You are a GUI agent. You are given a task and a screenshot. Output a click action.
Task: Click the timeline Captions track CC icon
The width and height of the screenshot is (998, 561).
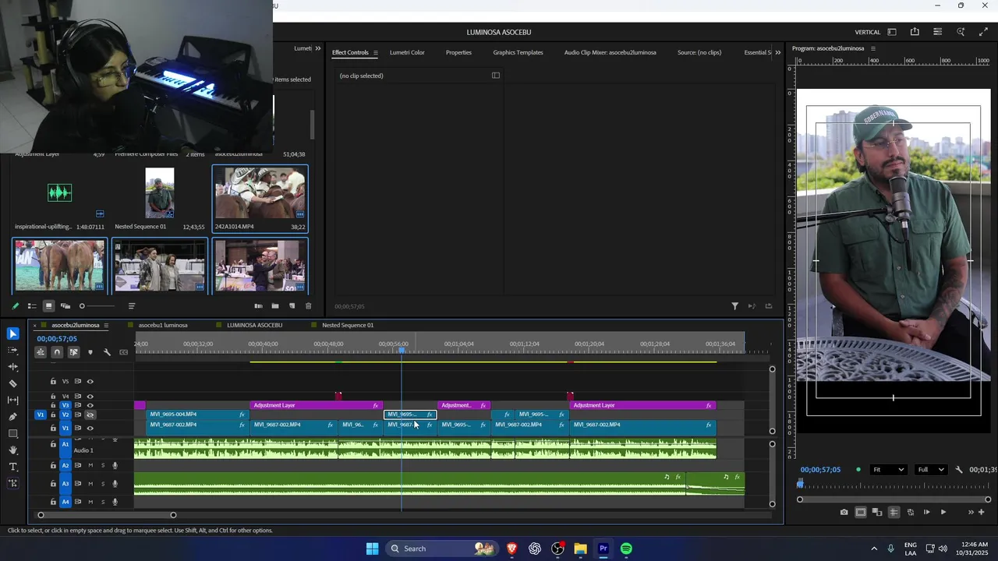coord(123,352)
